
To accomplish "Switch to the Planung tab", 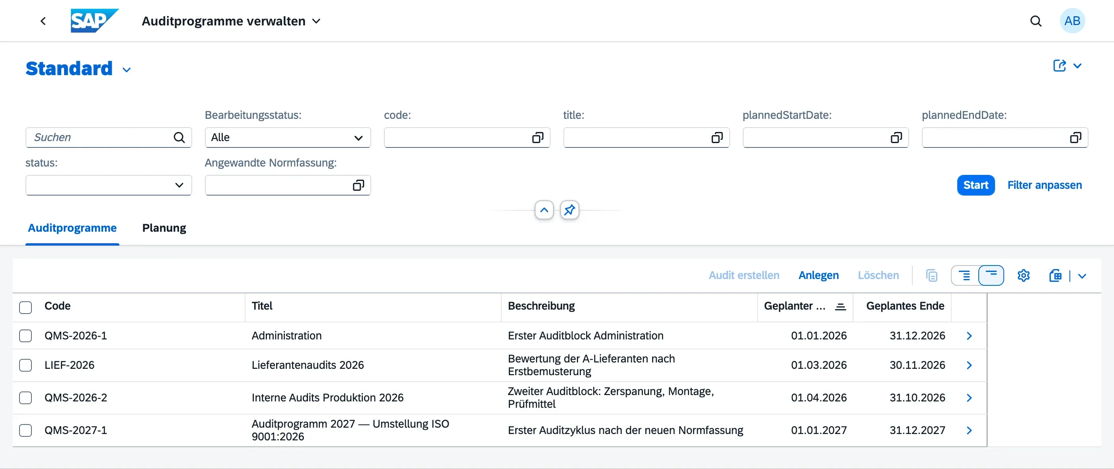I will [x=164, y=228].
